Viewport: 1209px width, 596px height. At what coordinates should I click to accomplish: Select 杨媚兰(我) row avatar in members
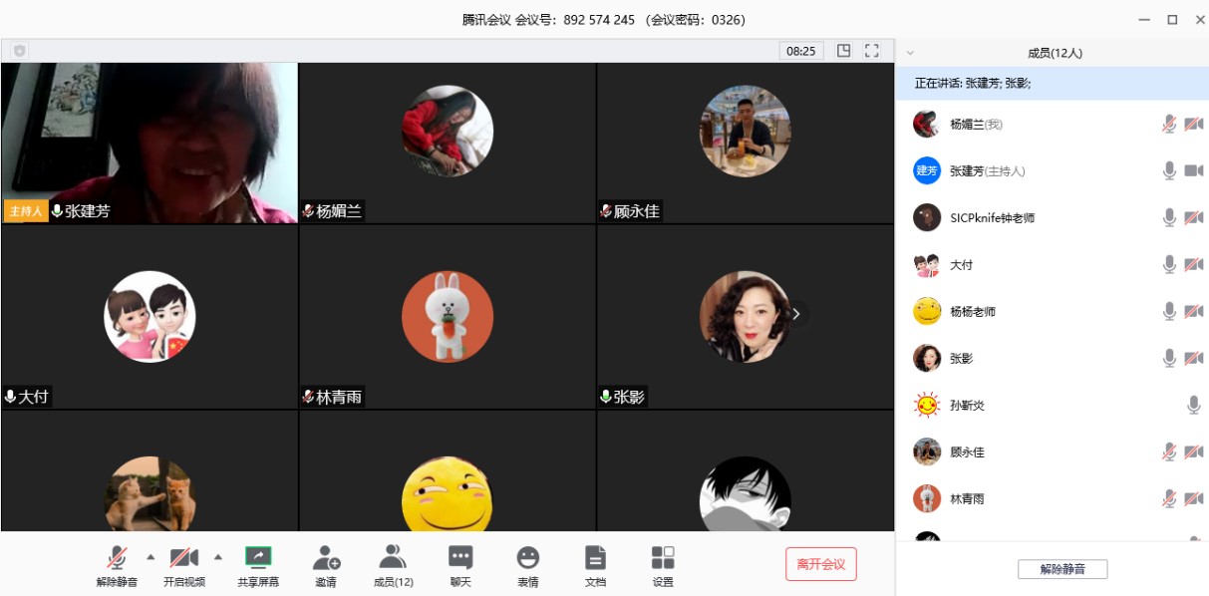coord(927,125)
